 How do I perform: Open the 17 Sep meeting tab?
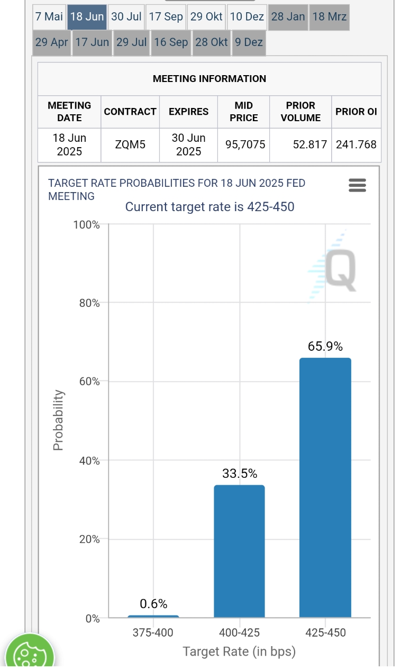click(x=166, y=17)
